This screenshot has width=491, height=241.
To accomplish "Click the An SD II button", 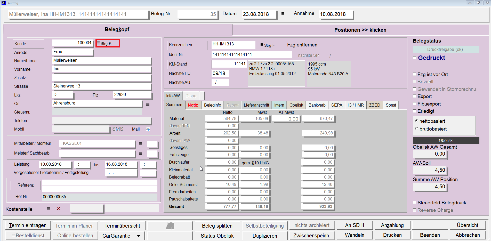I will [355, 225].
